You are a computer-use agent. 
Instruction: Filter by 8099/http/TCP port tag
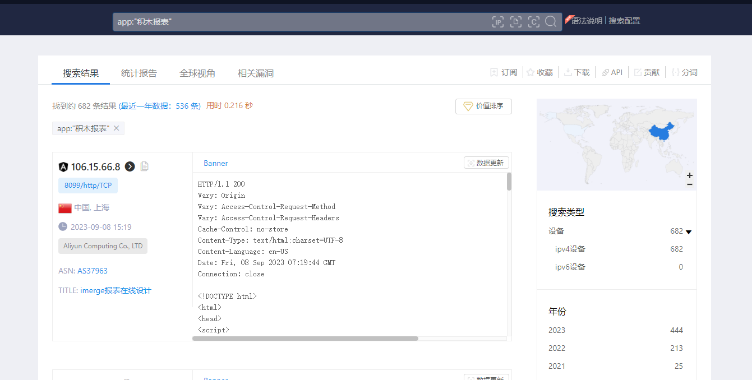tap(88, 186)
